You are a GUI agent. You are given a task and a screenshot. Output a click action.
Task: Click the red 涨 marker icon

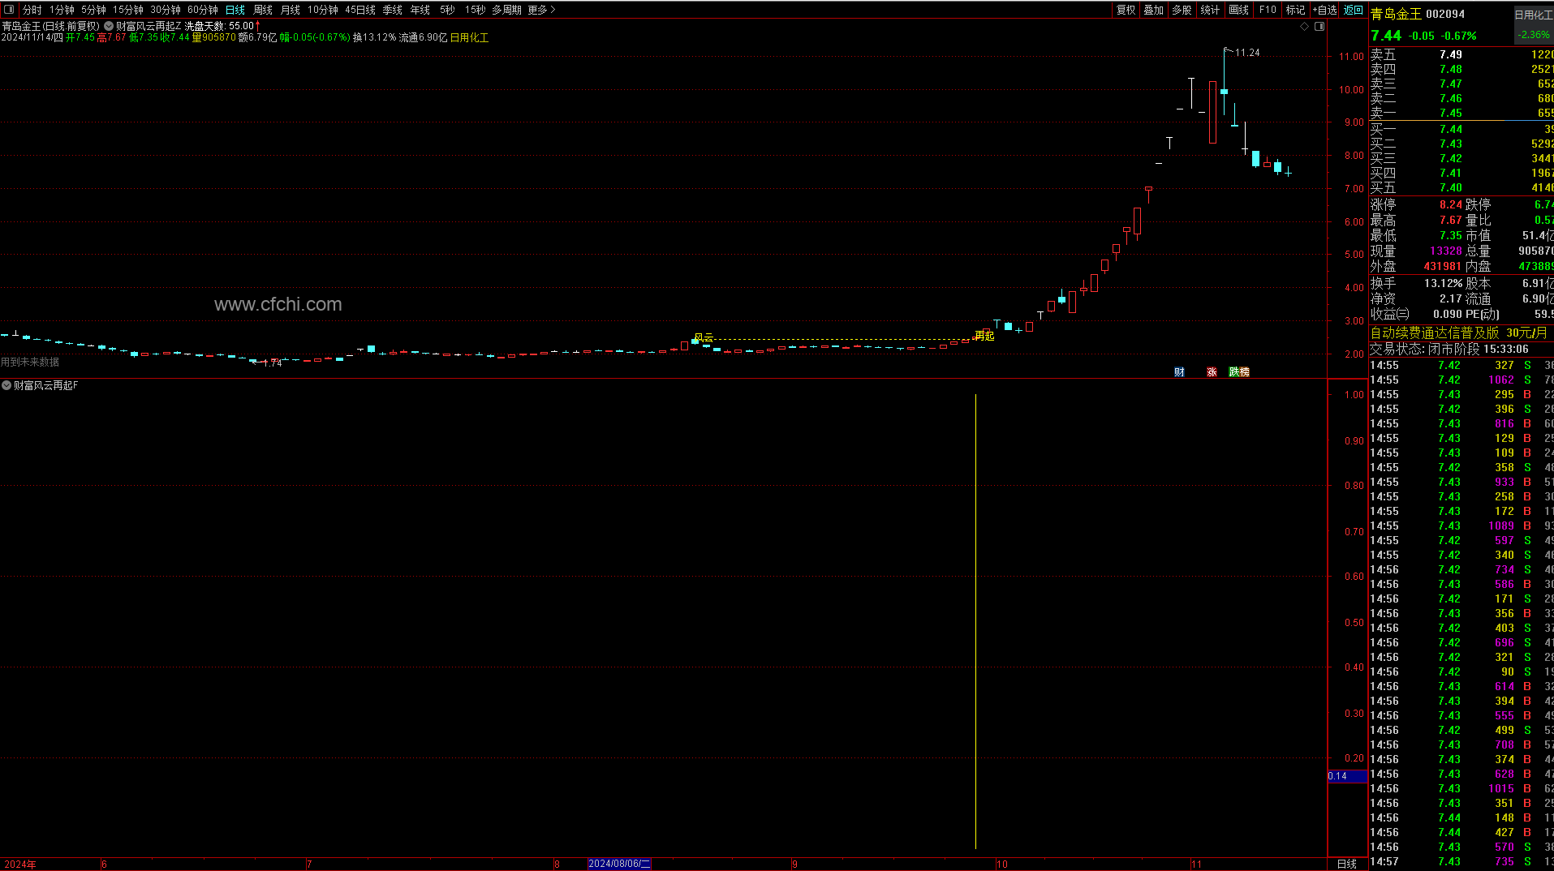tap(1212, 372)
